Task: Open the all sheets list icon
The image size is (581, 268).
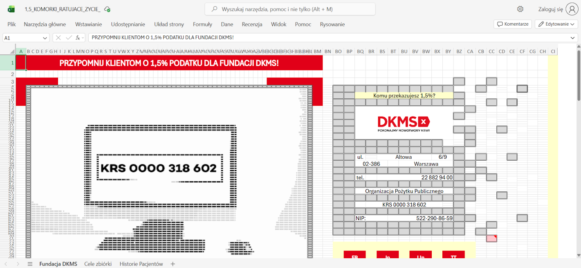Action: click(30, 264)
